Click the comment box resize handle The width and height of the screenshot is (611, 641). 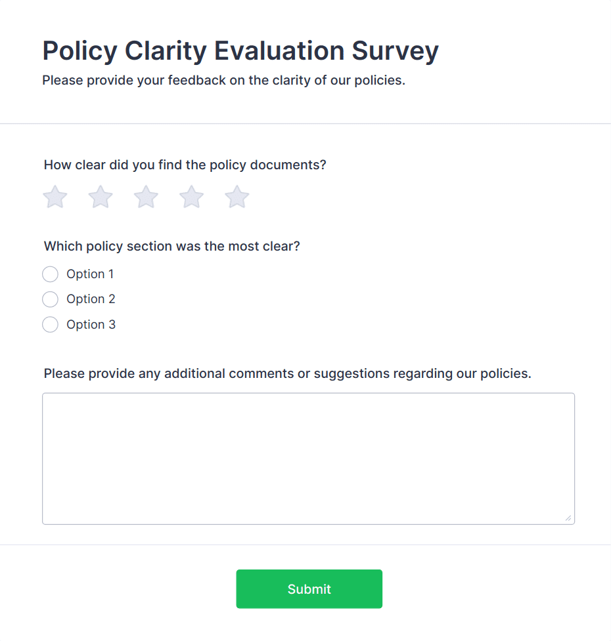(x=568, y=518)
